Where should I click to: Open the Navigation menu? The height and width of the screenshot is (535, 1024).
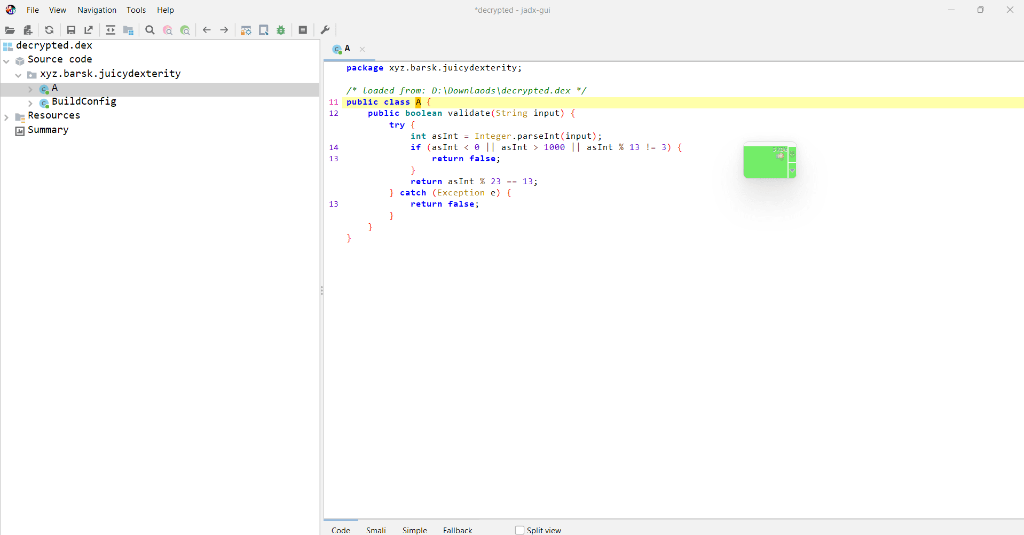point(97,10)
